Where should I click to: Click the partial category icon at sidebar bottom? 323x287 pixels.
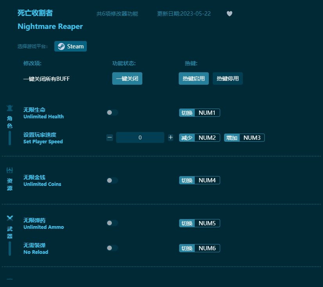9,280
